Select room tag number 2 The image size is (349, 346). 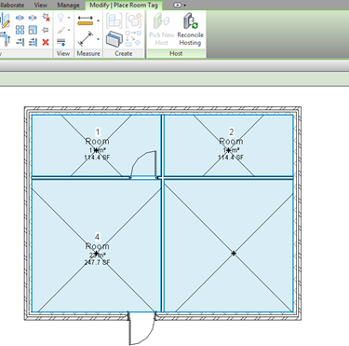coord(231,132)
